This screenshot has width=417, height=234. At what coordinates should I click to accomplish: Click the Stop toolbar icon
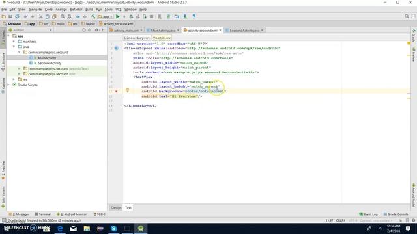(151, 16)
